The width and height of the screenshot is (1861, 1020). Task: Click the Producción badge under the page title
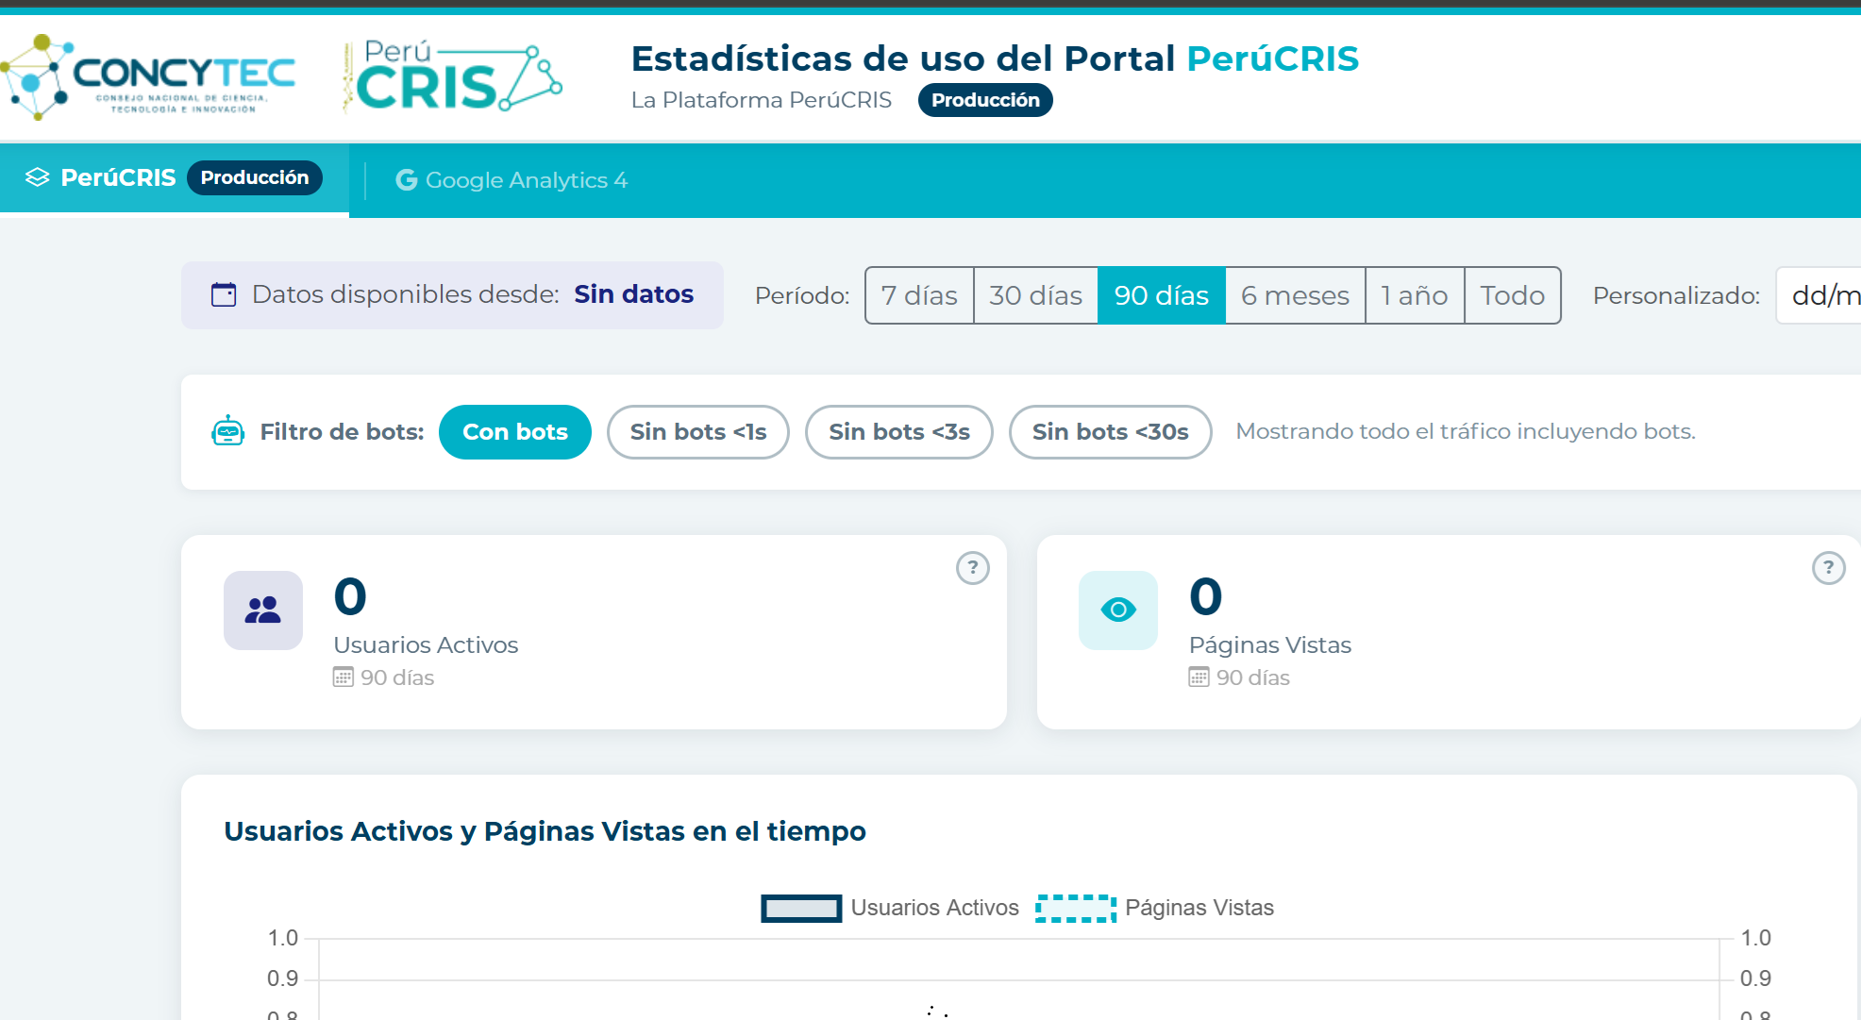tap(985, 100)
